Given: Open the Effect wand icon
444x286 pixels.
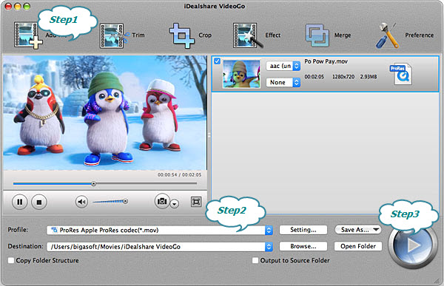Looking at the screenshot, I should click(x=247, y=35).
